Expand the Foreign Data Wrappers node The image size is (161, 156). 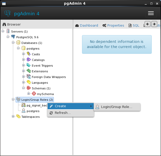click(x=23, y=76)
